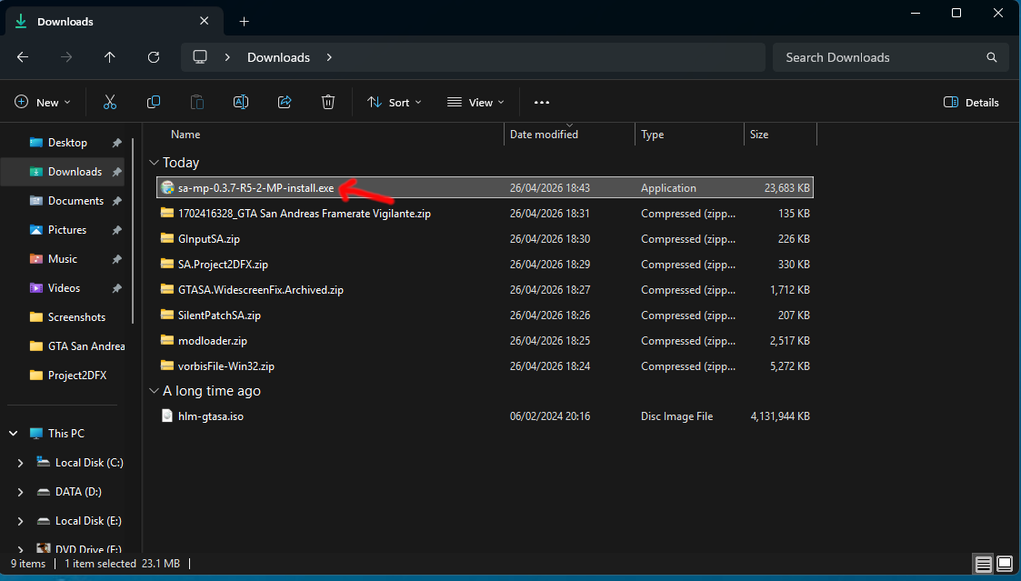Click the Share icon in toolbar
This screenshot has width=1021, height=581.
[285, 102]
